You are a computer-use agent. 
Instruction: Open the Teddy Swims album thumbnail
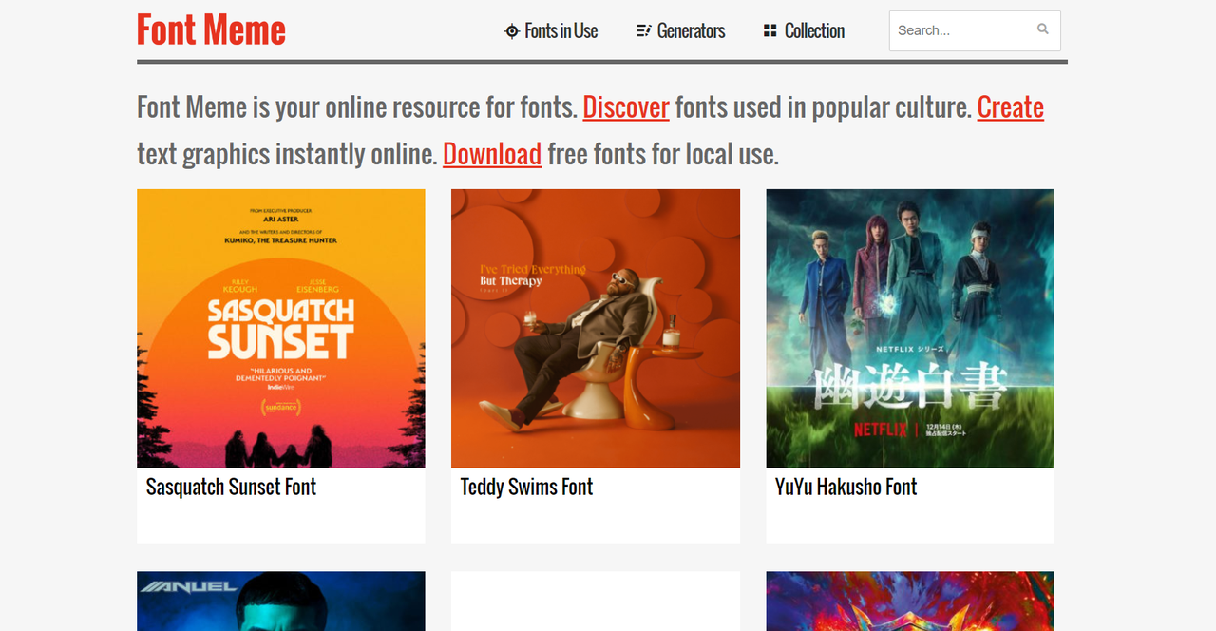[596, 328]
